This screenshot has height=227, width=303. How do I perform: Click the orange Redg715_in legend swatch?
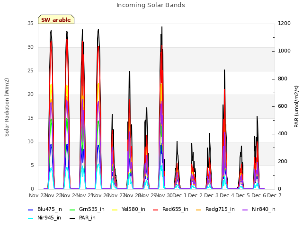[x=199, y=210]
